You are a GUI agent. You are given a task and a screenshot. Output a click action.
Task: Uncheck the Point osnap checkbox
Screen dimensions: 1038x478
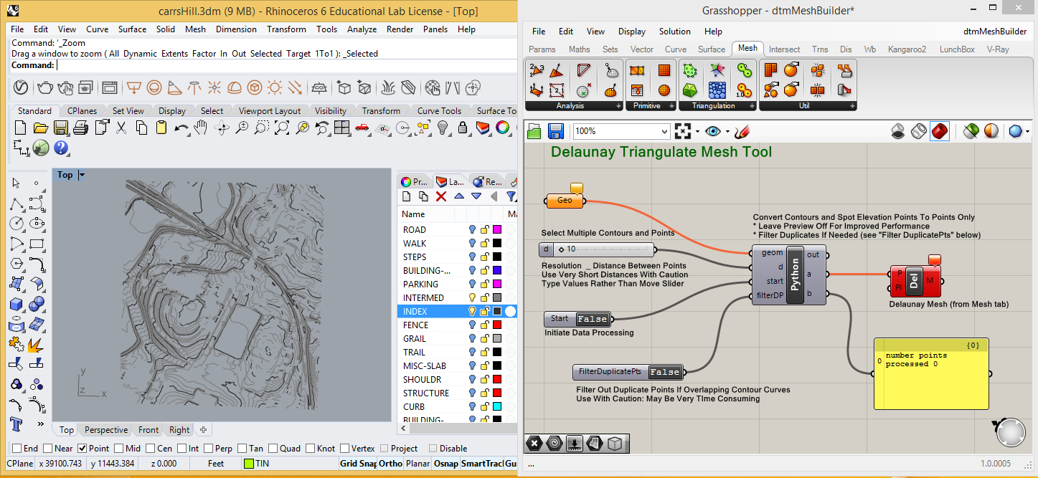[82, 449]
